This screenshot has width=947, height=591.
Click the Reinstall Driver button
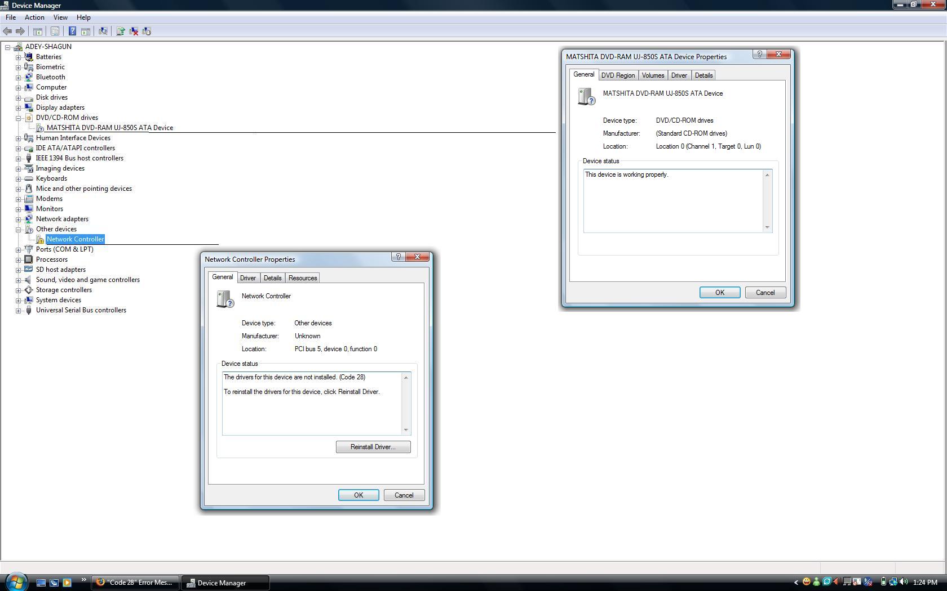[x=373, y=447]
